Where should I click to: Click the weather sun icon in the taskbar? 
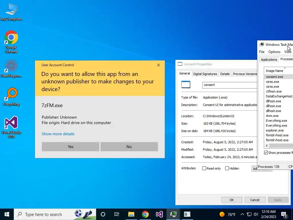[222, 214]
